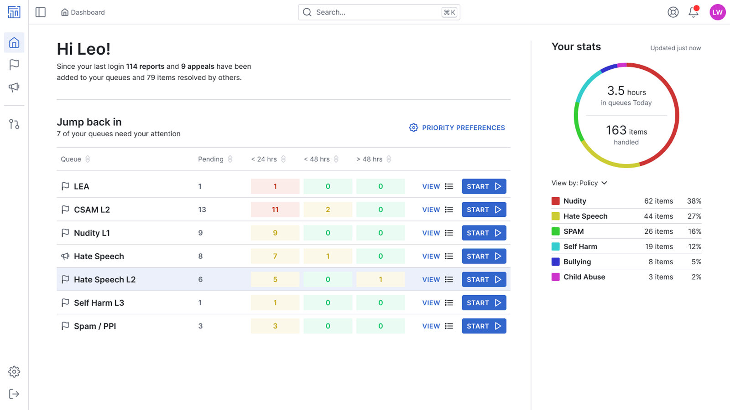The height and width of the screenshot is (410, 730).
Task: Select the flag queues icon in sidebar
Action: point(14,65)
